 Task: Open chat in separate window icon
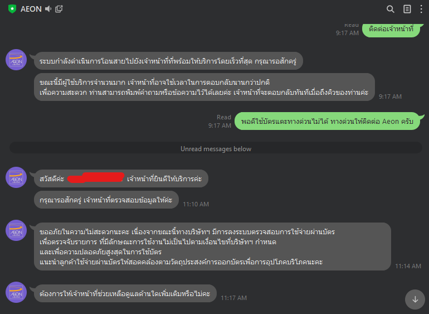point(59,9)
